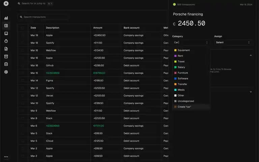Open the Mar 13 Spotify transaction row
This screenshot has height=162, width=259.
point(93,88)
